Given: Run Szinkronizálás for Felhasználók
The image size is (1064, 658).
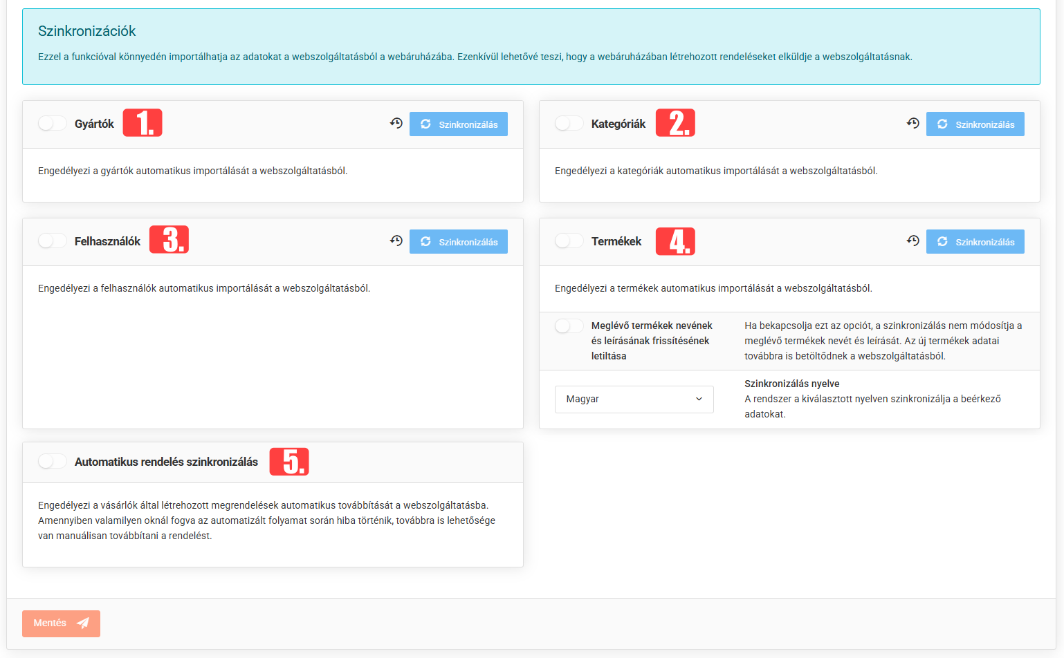Looking at the screenshot, I should 458,242.
